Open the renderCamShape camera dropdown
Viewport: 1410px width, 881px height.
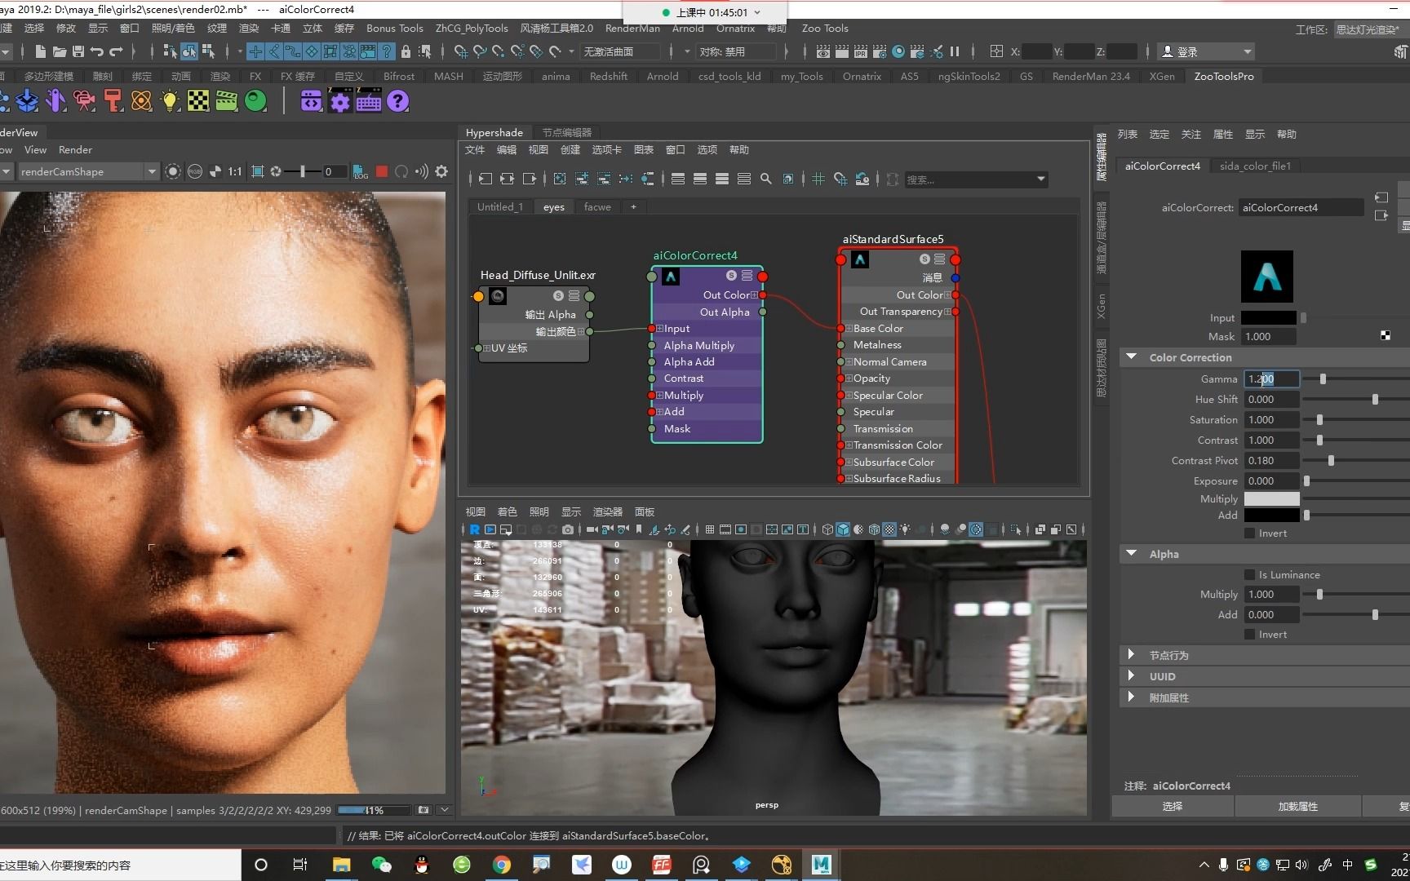pos(151,171)
